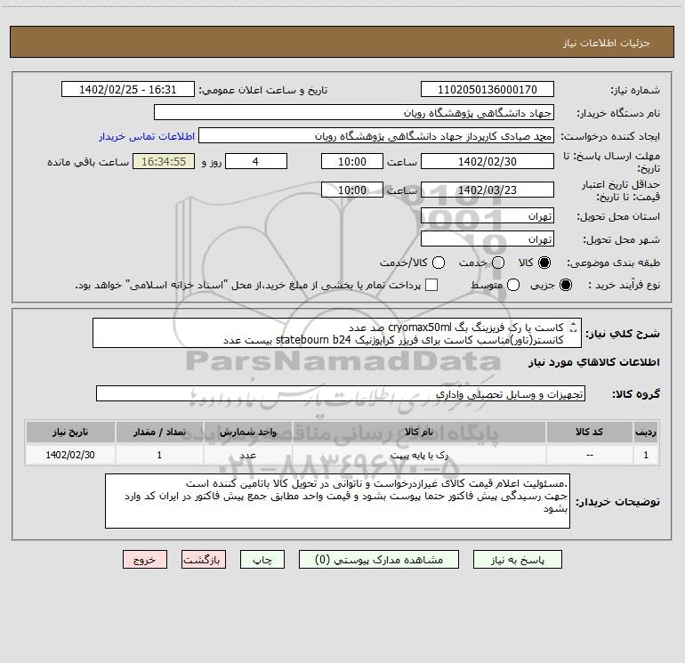Viewport: 685px width, 663px height.
Task: Click the خروج exit button
Action: tap(145, 560)
